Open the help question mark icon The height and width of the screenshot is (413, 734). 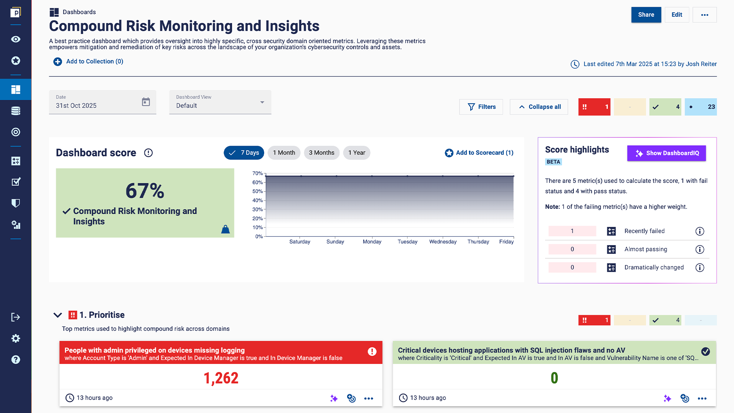point(16,359)
